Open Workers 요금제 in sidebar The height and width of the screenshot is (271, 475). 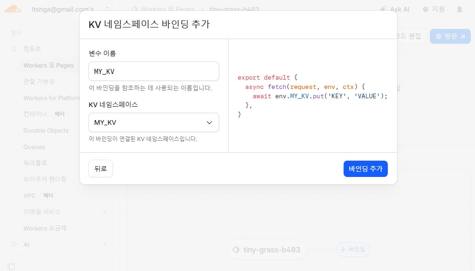[x=45, y=228]
